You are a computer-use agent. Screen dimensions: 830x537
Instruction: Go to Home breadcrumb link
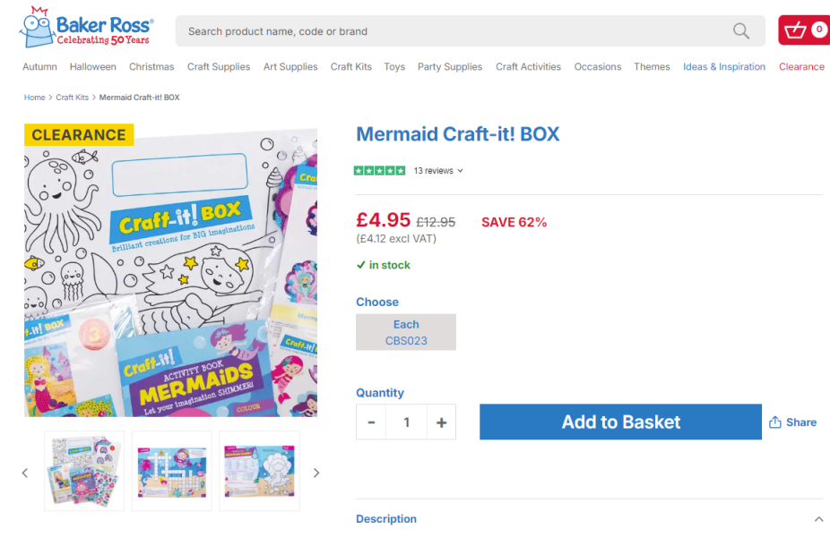pos(34,98)
